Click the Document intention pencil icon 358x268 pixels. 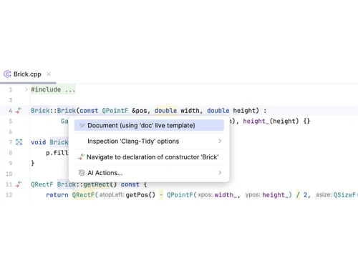point(82,125)
